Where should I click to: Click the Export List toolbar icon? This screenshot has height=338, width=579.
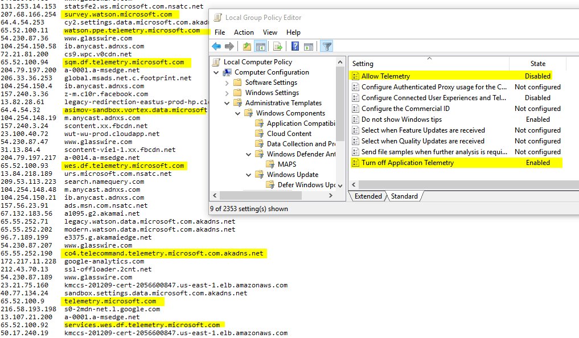click(277, 46)
